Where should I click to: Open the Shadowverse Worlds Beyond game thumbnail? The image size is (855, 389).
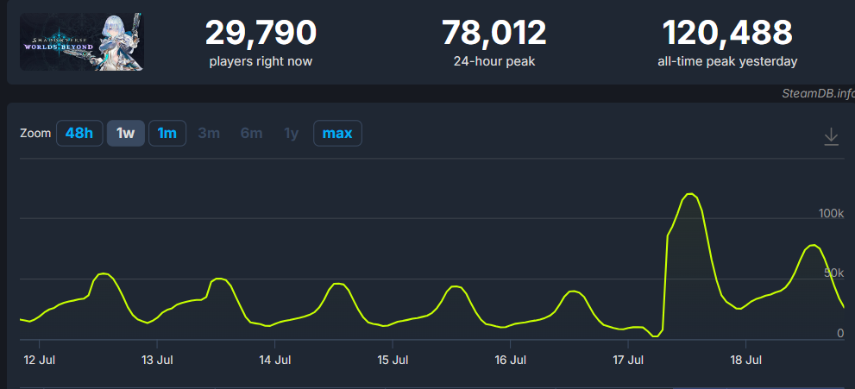[82, 42]
